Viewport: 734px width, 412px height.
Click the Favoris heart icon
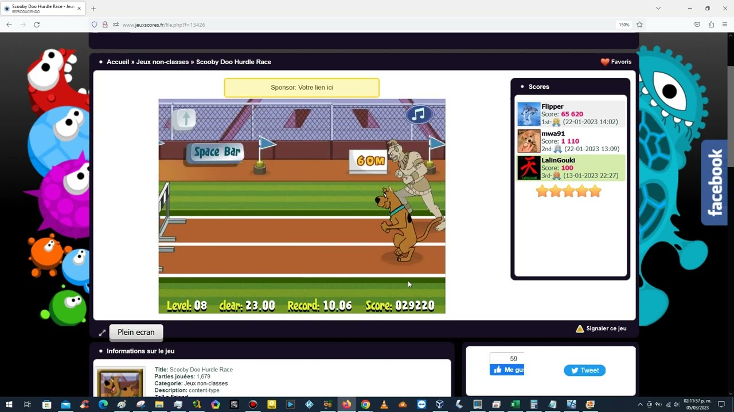pyautogui.click(x=605, y=62)
